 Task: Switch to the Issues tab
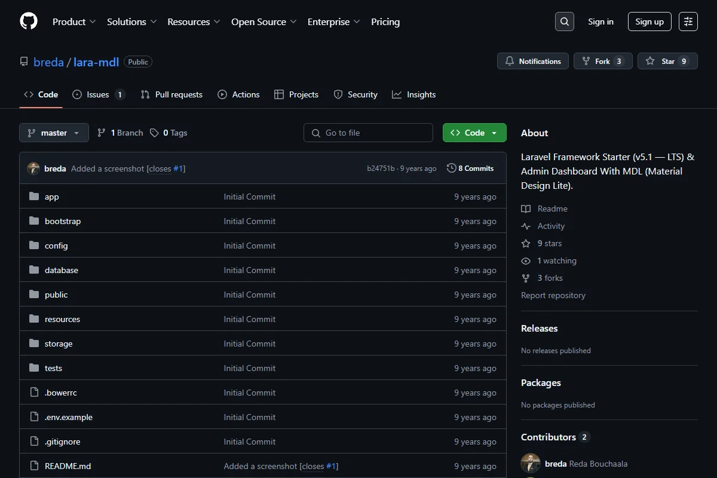(99, 94)
